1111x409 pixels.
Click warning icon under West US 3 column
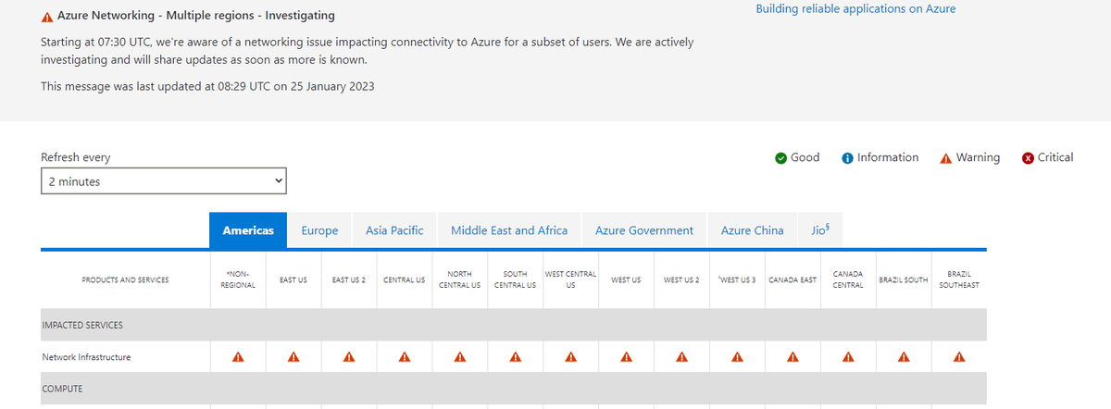(737, 357)
